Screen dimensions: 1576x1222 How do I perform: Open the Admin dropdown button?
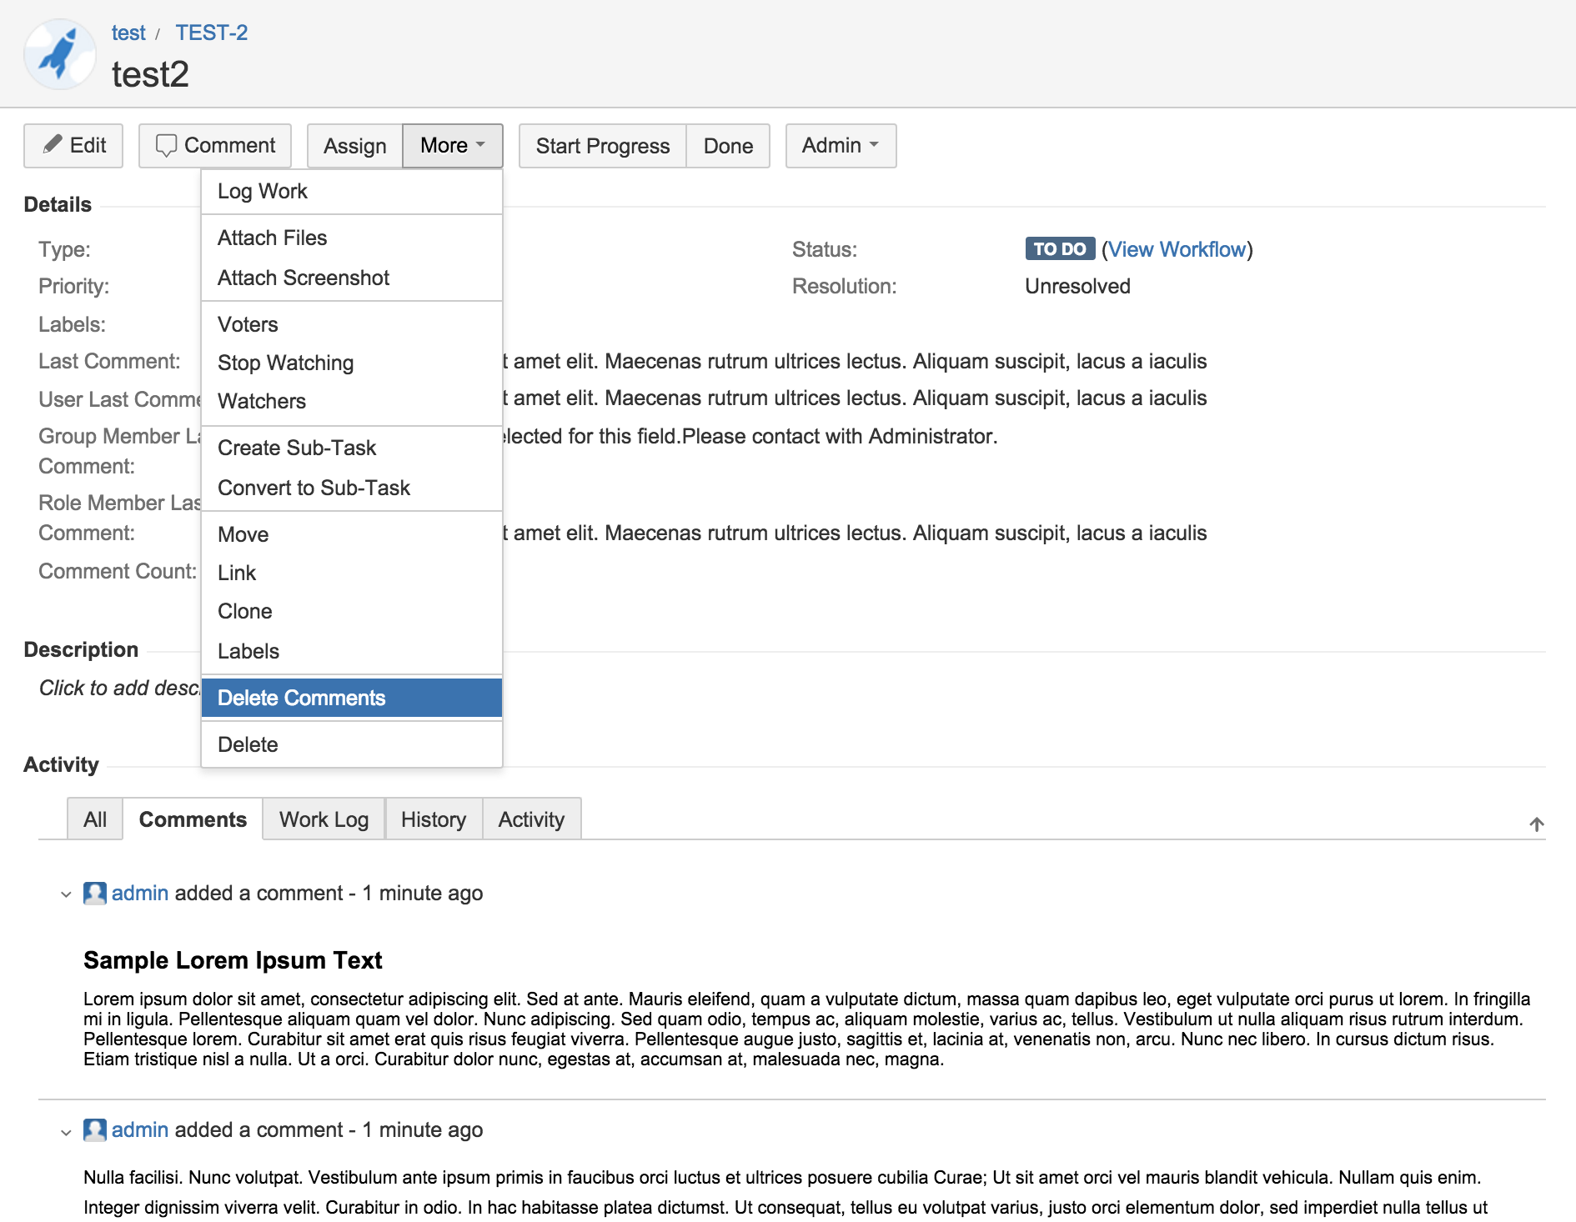click(841, 146)
